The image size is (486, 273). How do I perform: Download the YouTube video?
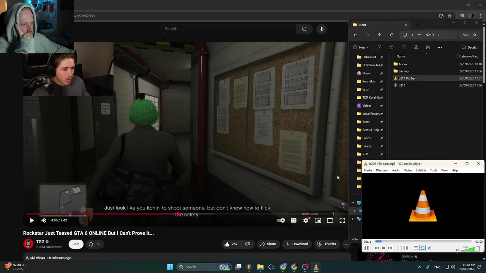[297, 244]
